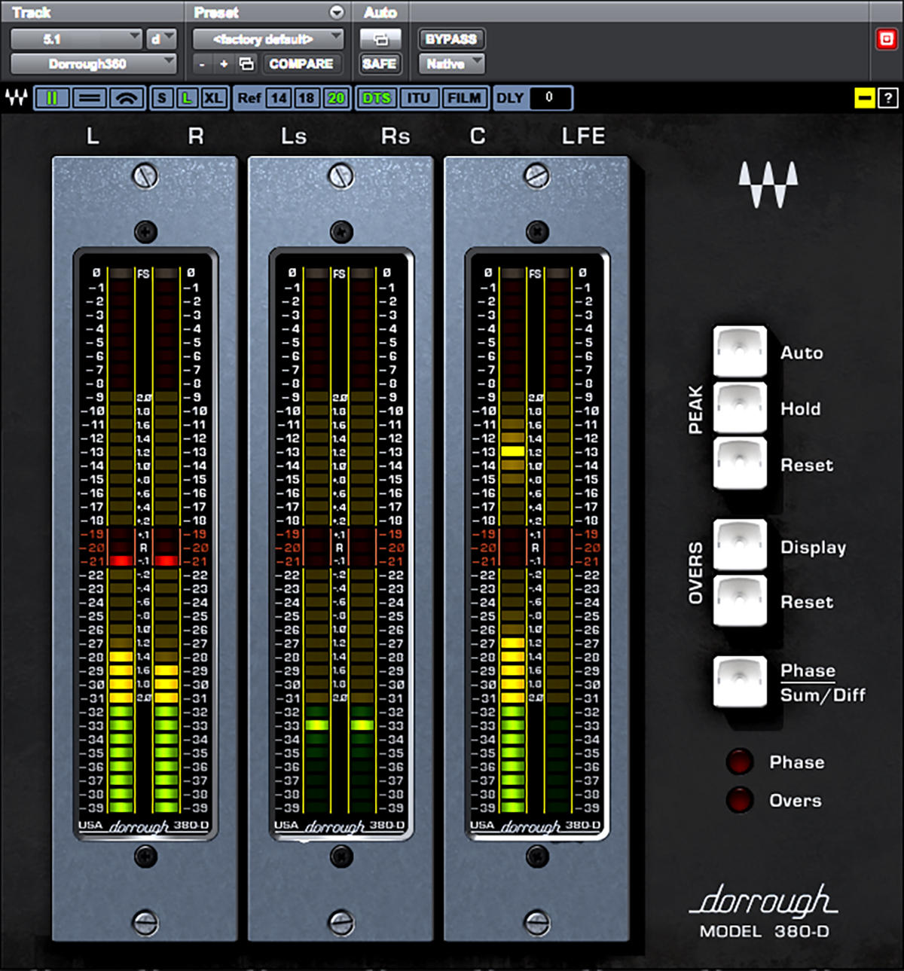Image resolution: width=904 pixels, height=971 pixels.
Task: Click the Ls/Rs Dorrough meter display
Action: click(341, 544)
